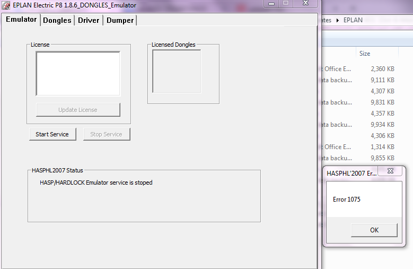This screenshot has height=269, width=413.
Task: Close the EPLAN Emulator window
Action: [x=305, y=3]
